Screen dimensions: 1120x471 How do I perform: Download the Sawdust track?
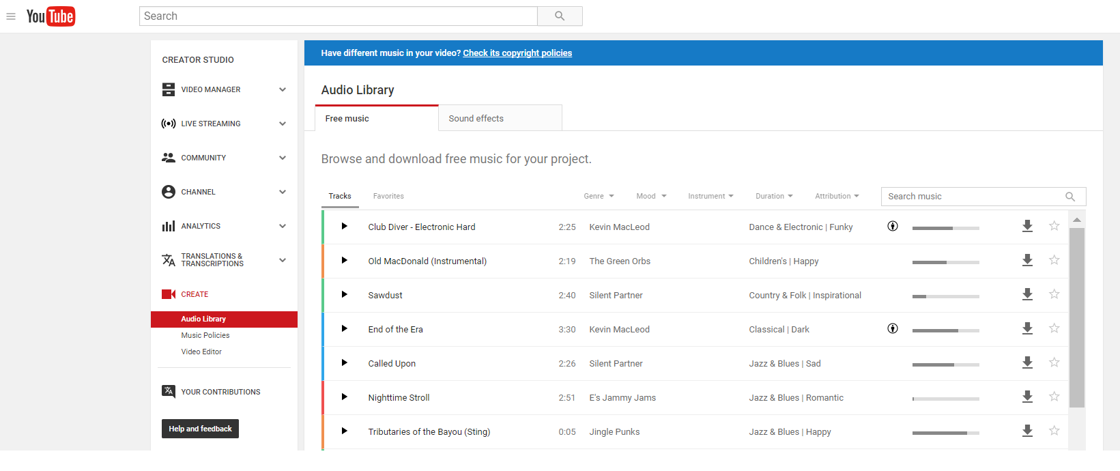[x=1027, y=294]
